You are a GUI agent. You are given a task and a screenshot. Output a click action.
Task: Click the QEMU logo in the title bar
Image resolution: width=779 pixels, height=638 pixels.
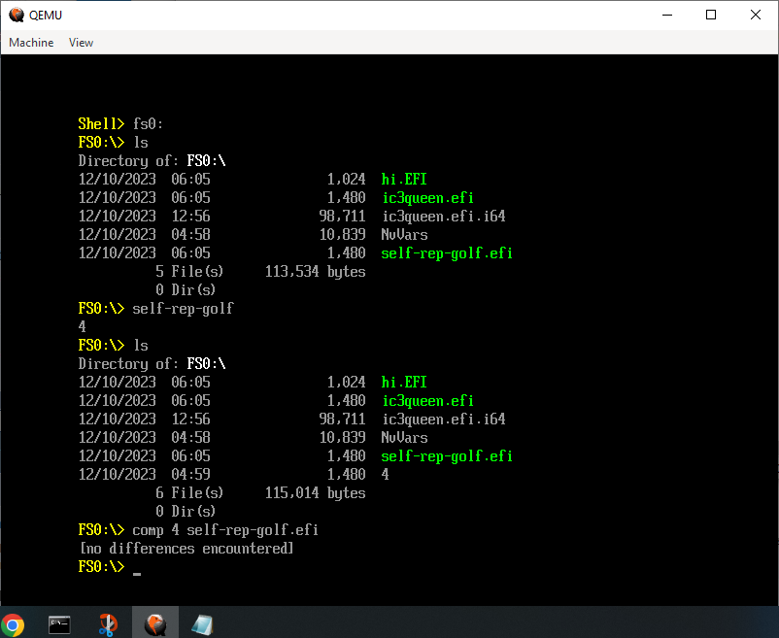click(x=17, y=15)
